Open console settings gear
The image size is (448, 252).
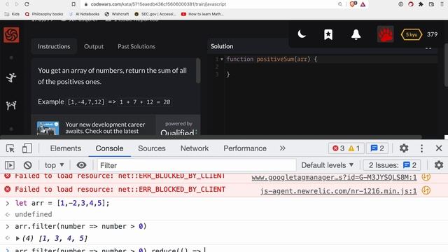pyautogui.click(x=439, y=165)
